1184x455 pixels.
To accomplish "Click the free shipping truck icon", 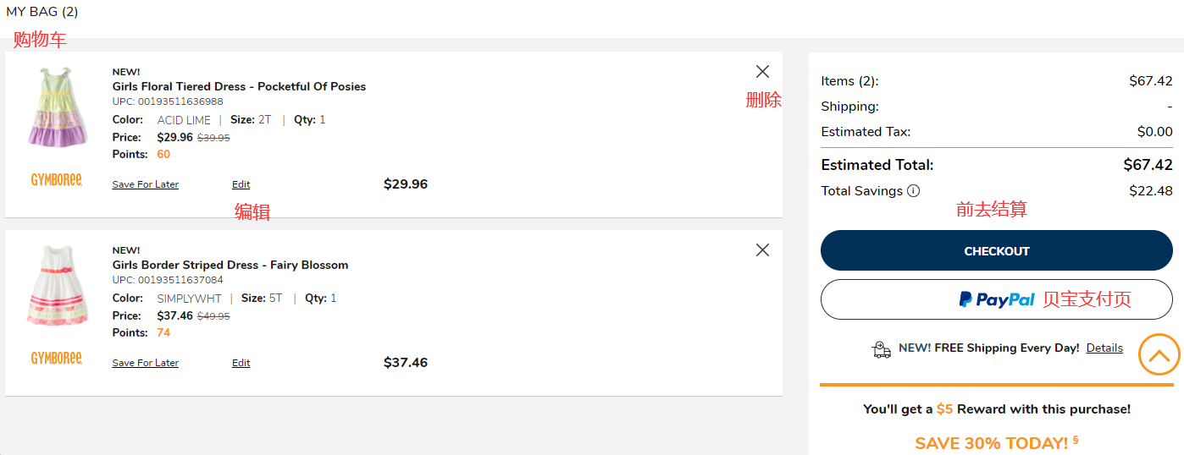I will coord(881,349).
